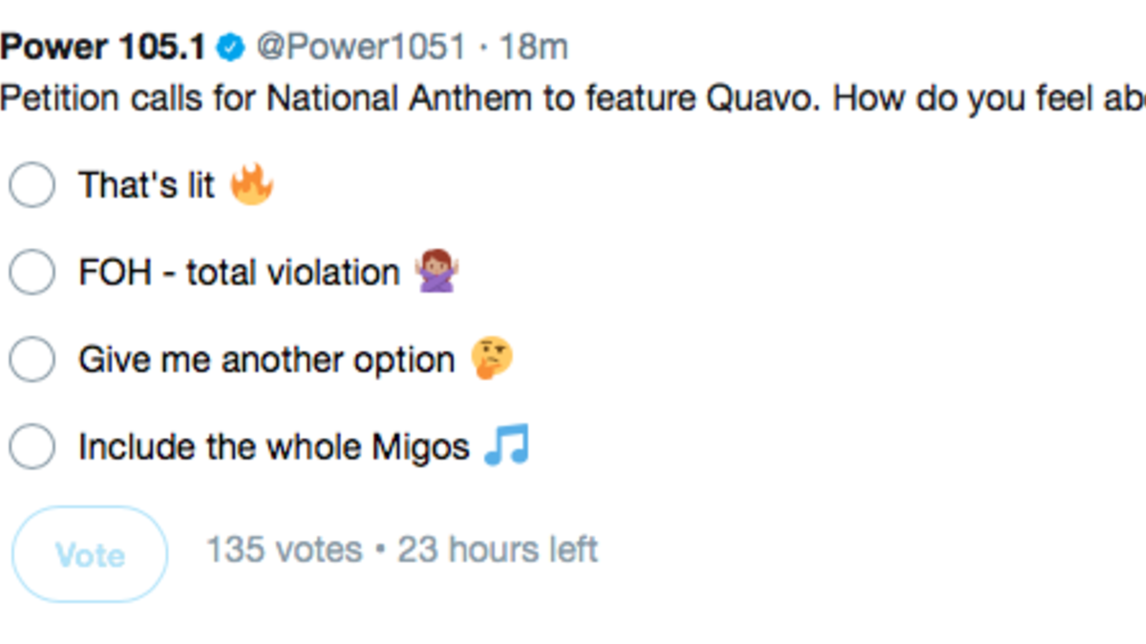Select "Include the whole Migos" radio button
The height and width of the screenshot is (644, 1146).
(32, 447)
